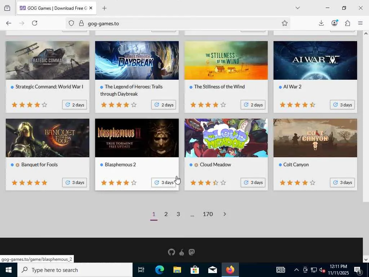The height and width of the screenshot is (277, 369).
Task: Close the GOG Games tab
Action: [x=91, y=8]
